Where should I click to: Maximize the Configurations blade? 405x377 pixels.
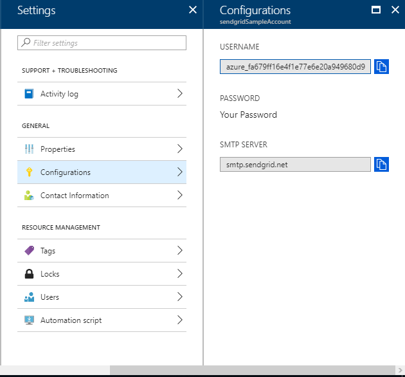(376, 10)
